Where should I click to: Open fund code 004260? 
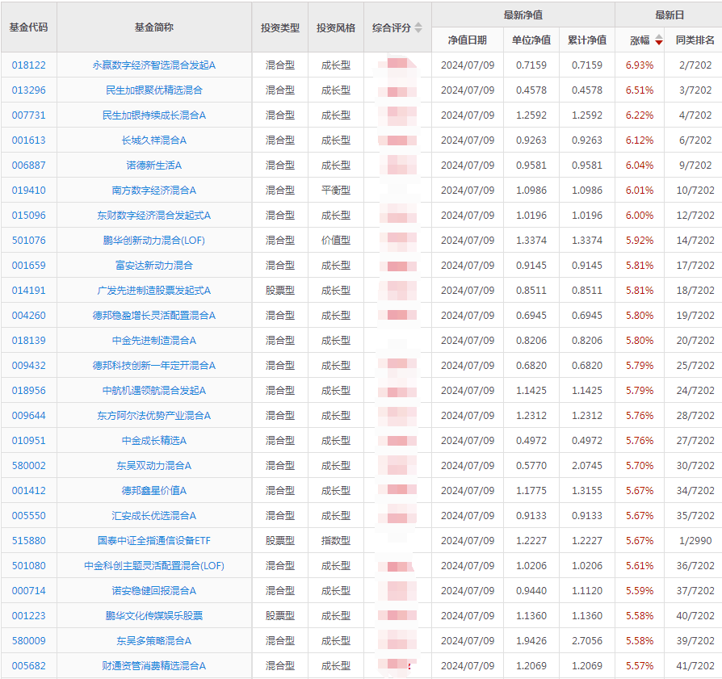(28, 316)
